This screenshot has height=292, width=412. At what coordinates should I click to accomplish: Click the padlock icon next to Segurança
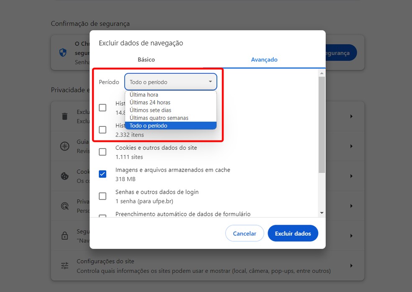pos(64,236)
